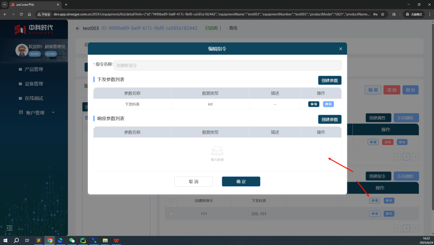Expand the 账户管理 sidebar menu

(53, 112)
